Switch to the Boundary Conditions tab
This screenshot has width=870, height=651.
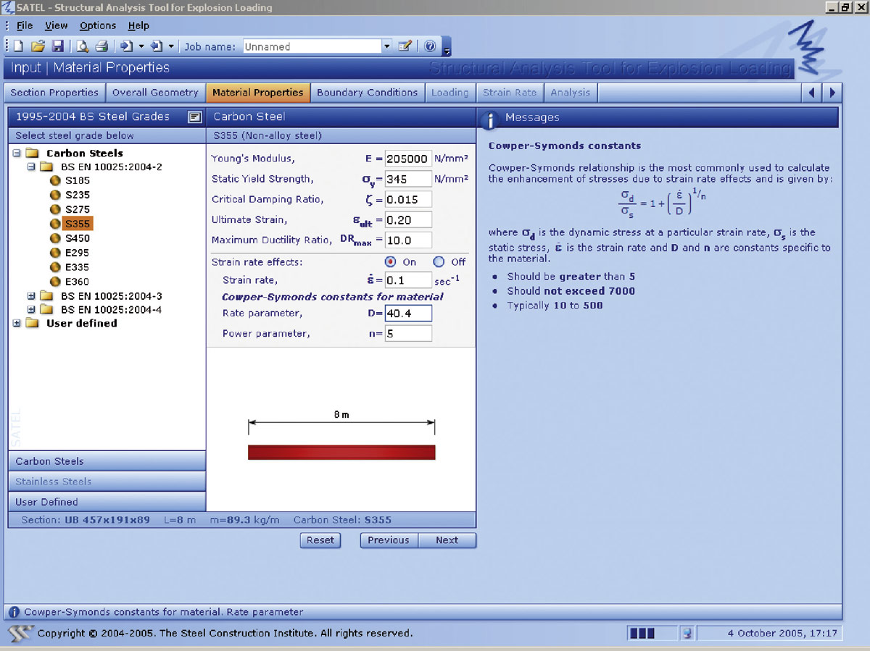(367, 93)
